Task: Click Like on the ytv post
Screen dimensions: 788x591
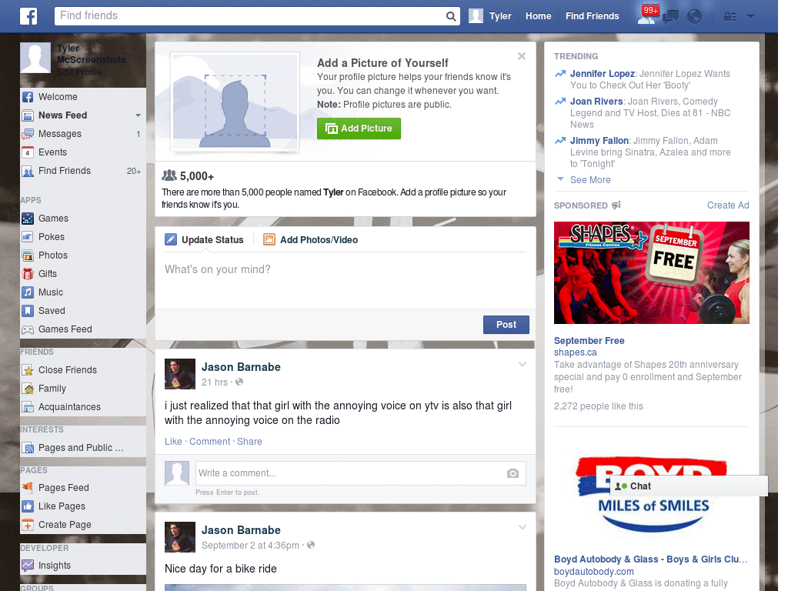Action: click(173, 442)
